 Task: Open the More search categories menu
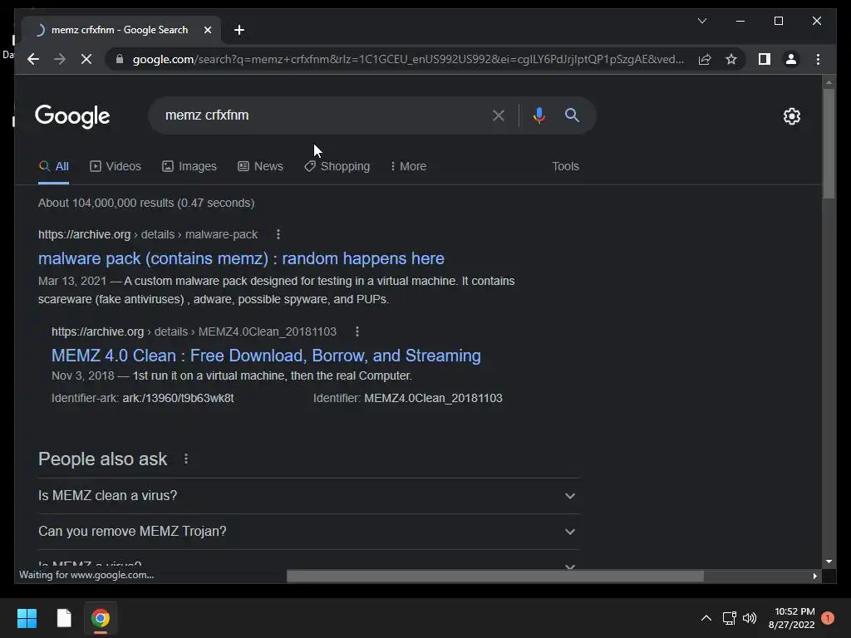408,166
